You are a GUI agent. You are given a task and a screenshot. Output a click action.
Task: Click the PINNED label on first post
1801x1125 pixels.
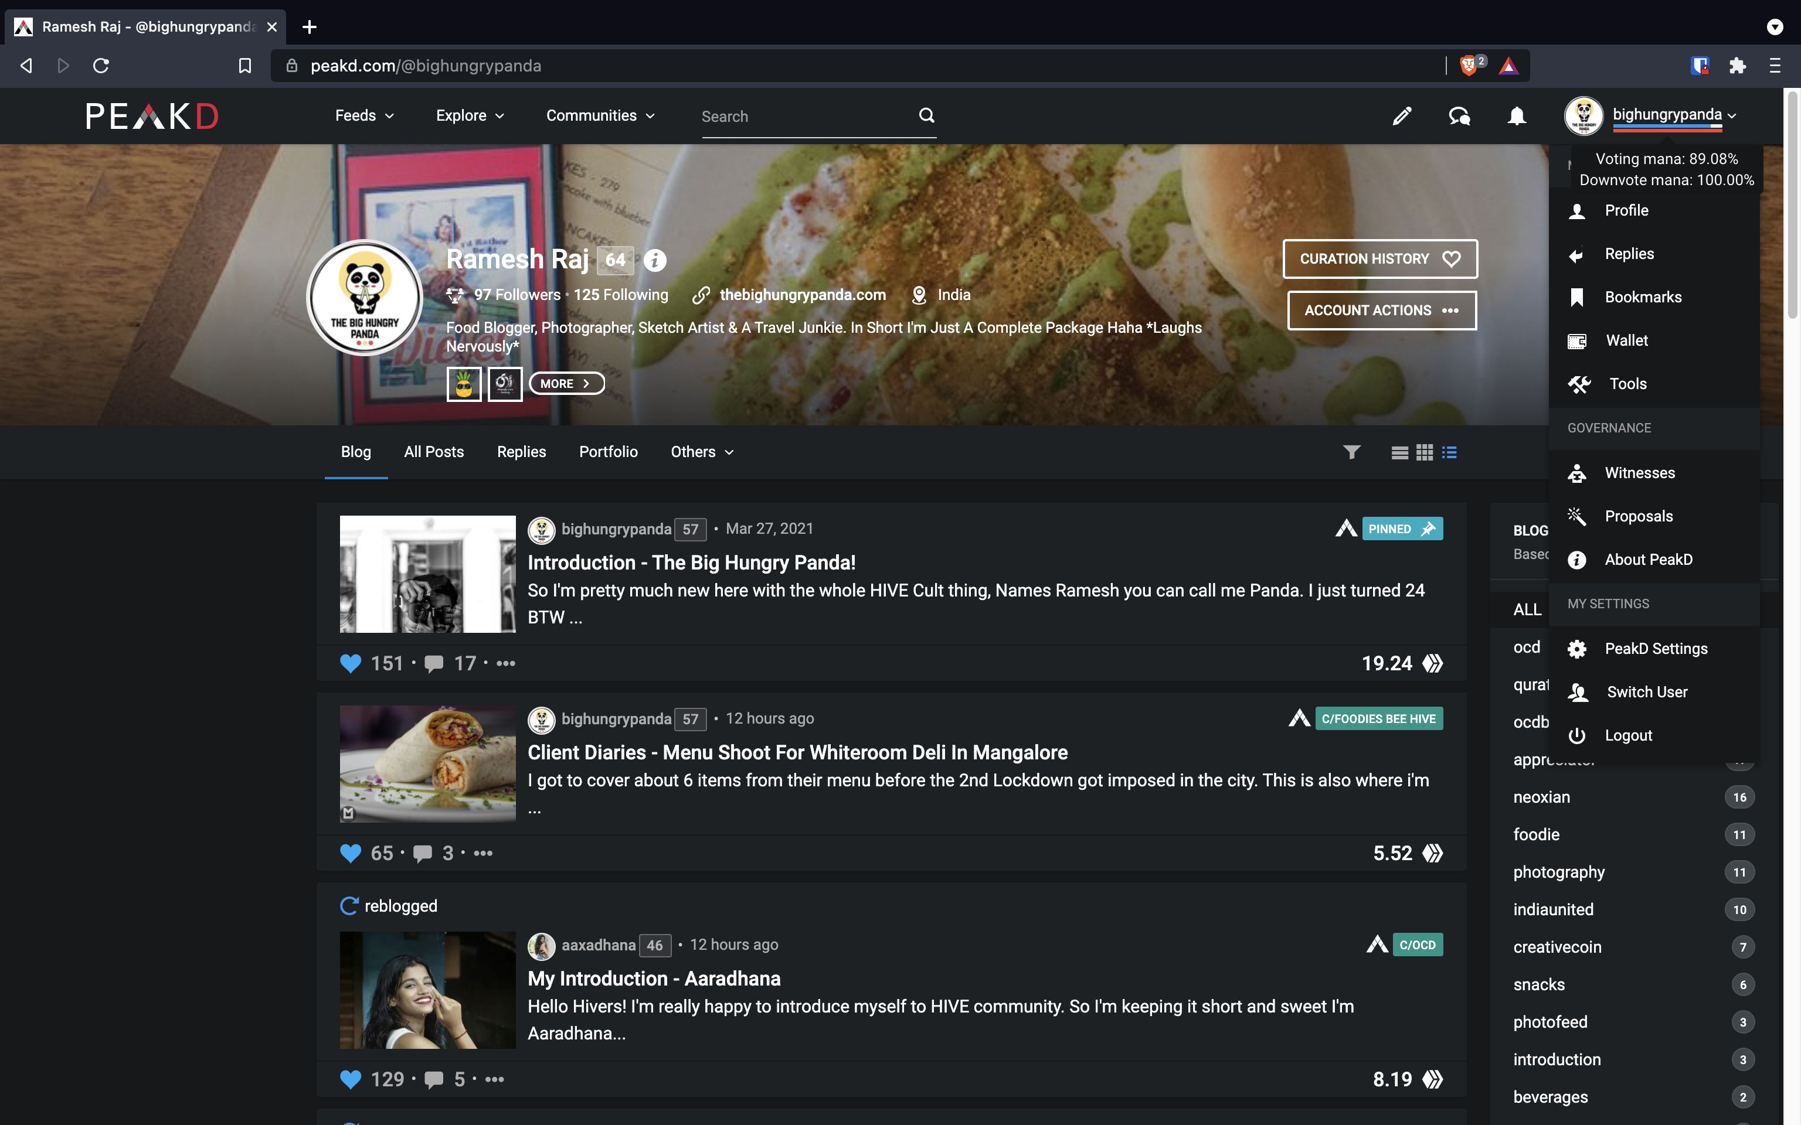(x=1402, y=529)
